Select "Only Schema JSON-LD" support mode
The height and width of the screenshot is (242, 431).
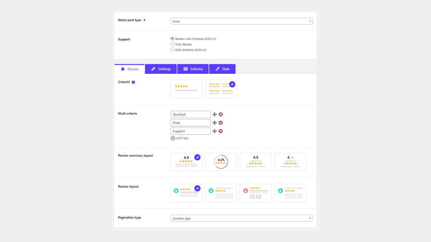pyautogui.click(x=172, y=49)
